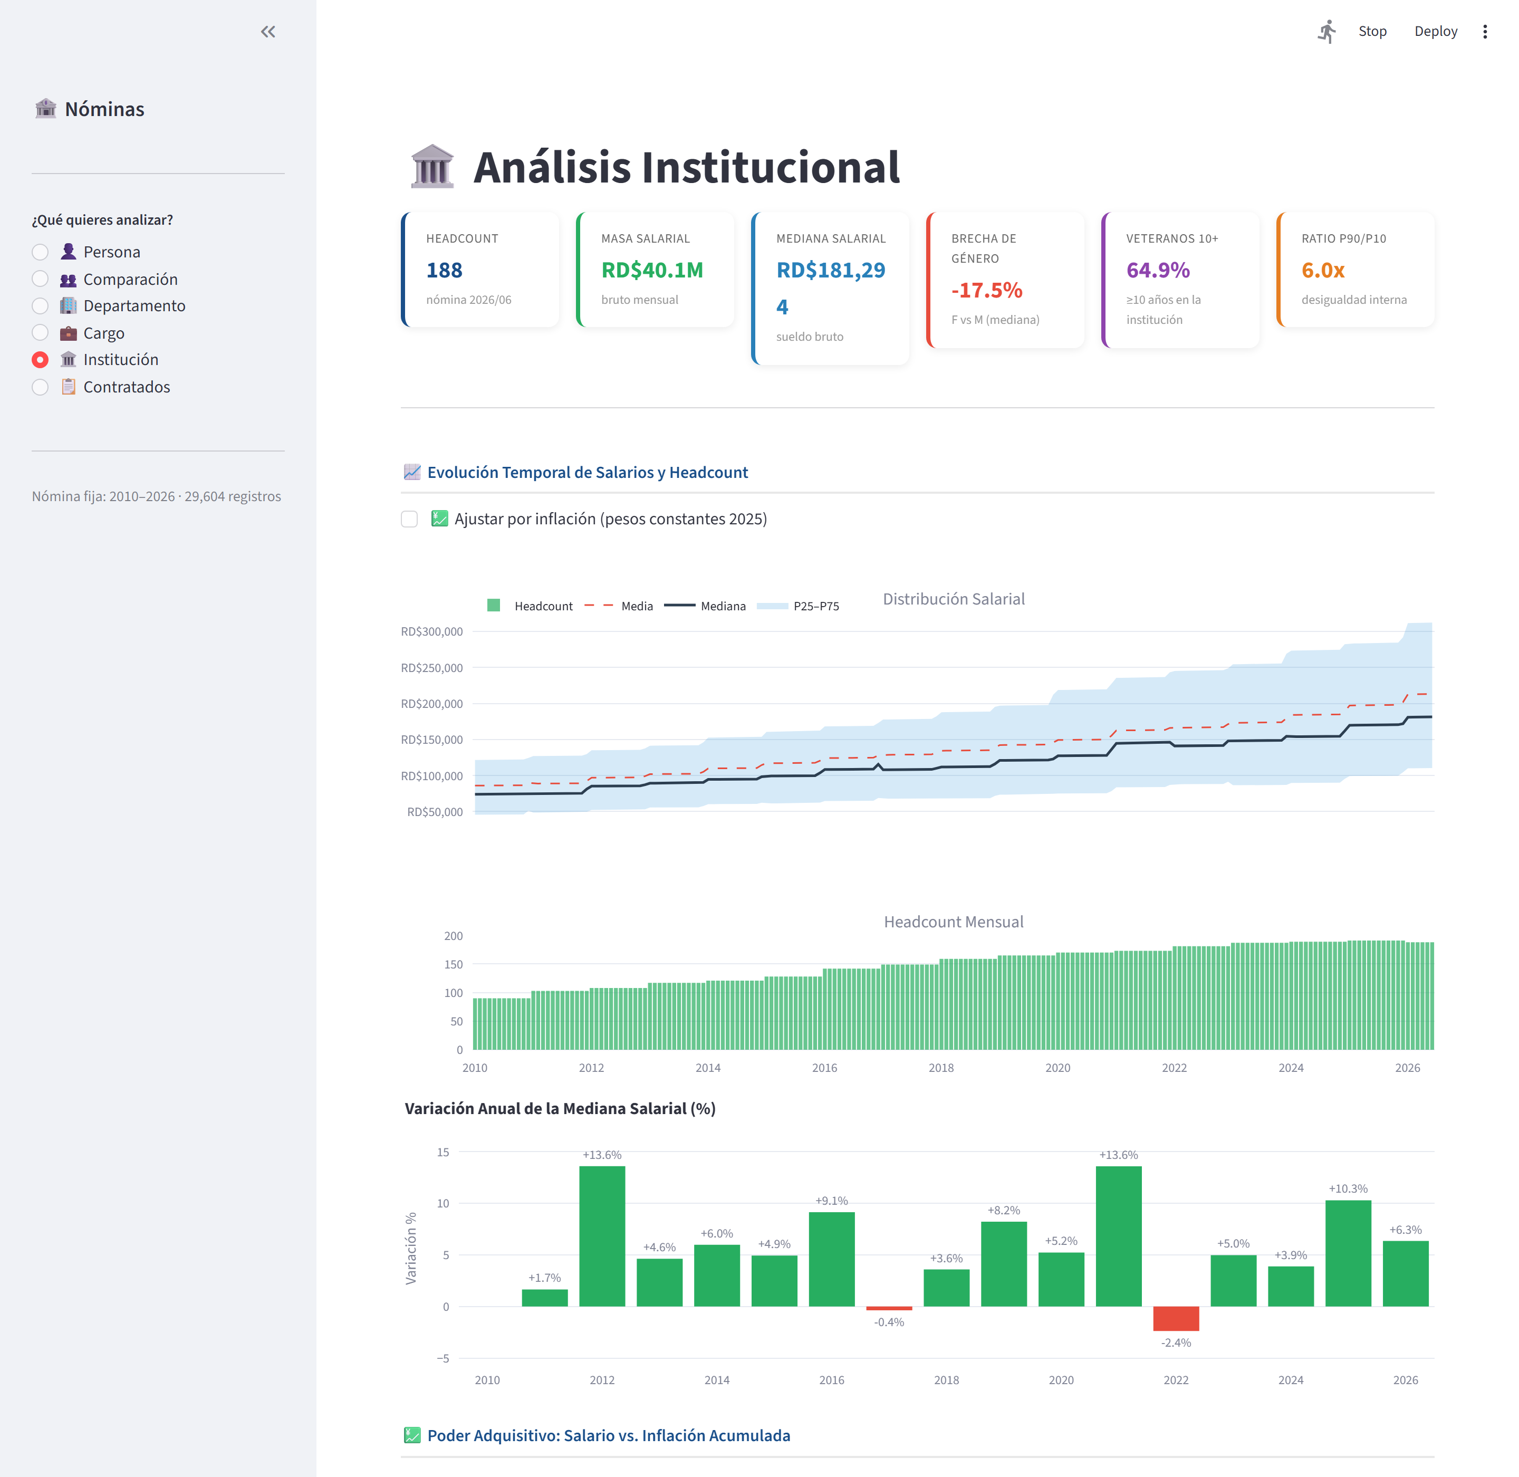
Task: Click the Variación % axis label
Action: tap(411, 1248)
